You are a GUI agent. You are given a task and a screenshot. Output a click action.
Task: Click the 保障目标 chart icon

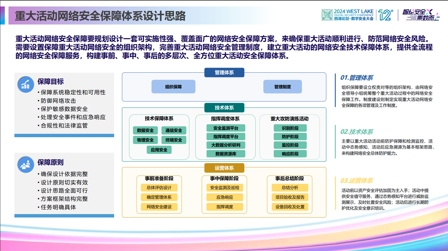(x=25, y=85)
